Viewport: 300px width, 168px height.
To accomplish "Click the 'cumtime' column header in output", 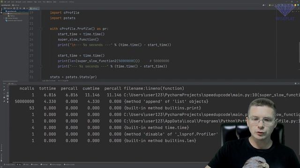I will pos(91,88).
